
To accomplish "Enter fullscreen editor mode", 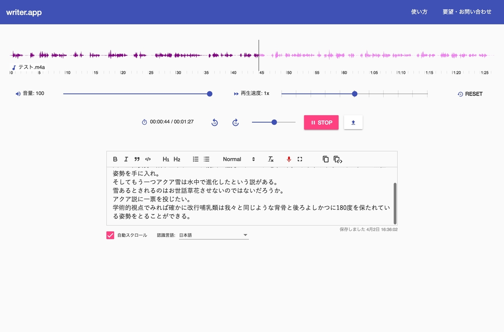I will 300,159.
